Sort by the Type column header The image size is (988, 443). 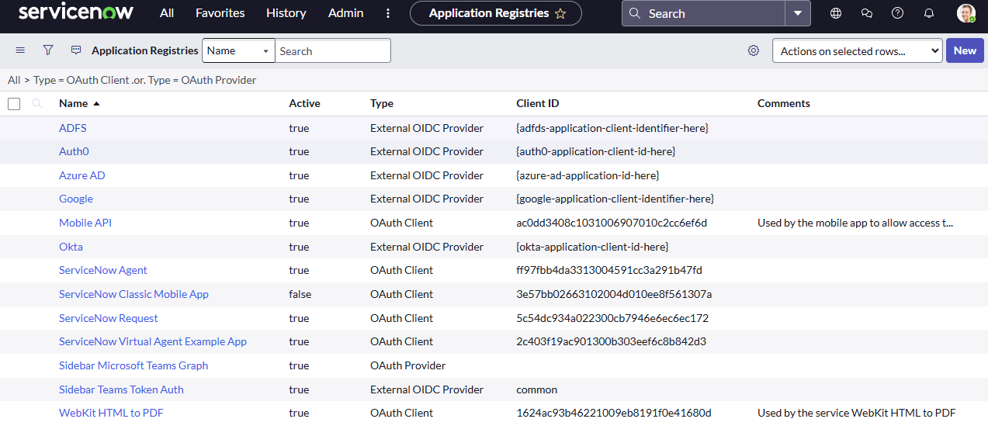(x=382, y=103)
